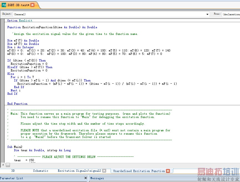This screenshot has height=182, width=240.
Task: Click the 'End Function' code line
Action: [17, 104]
